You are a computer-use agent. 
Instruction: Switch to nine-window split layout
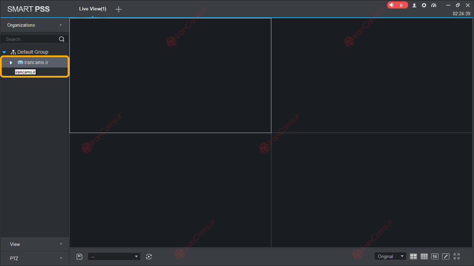(424, 256)
